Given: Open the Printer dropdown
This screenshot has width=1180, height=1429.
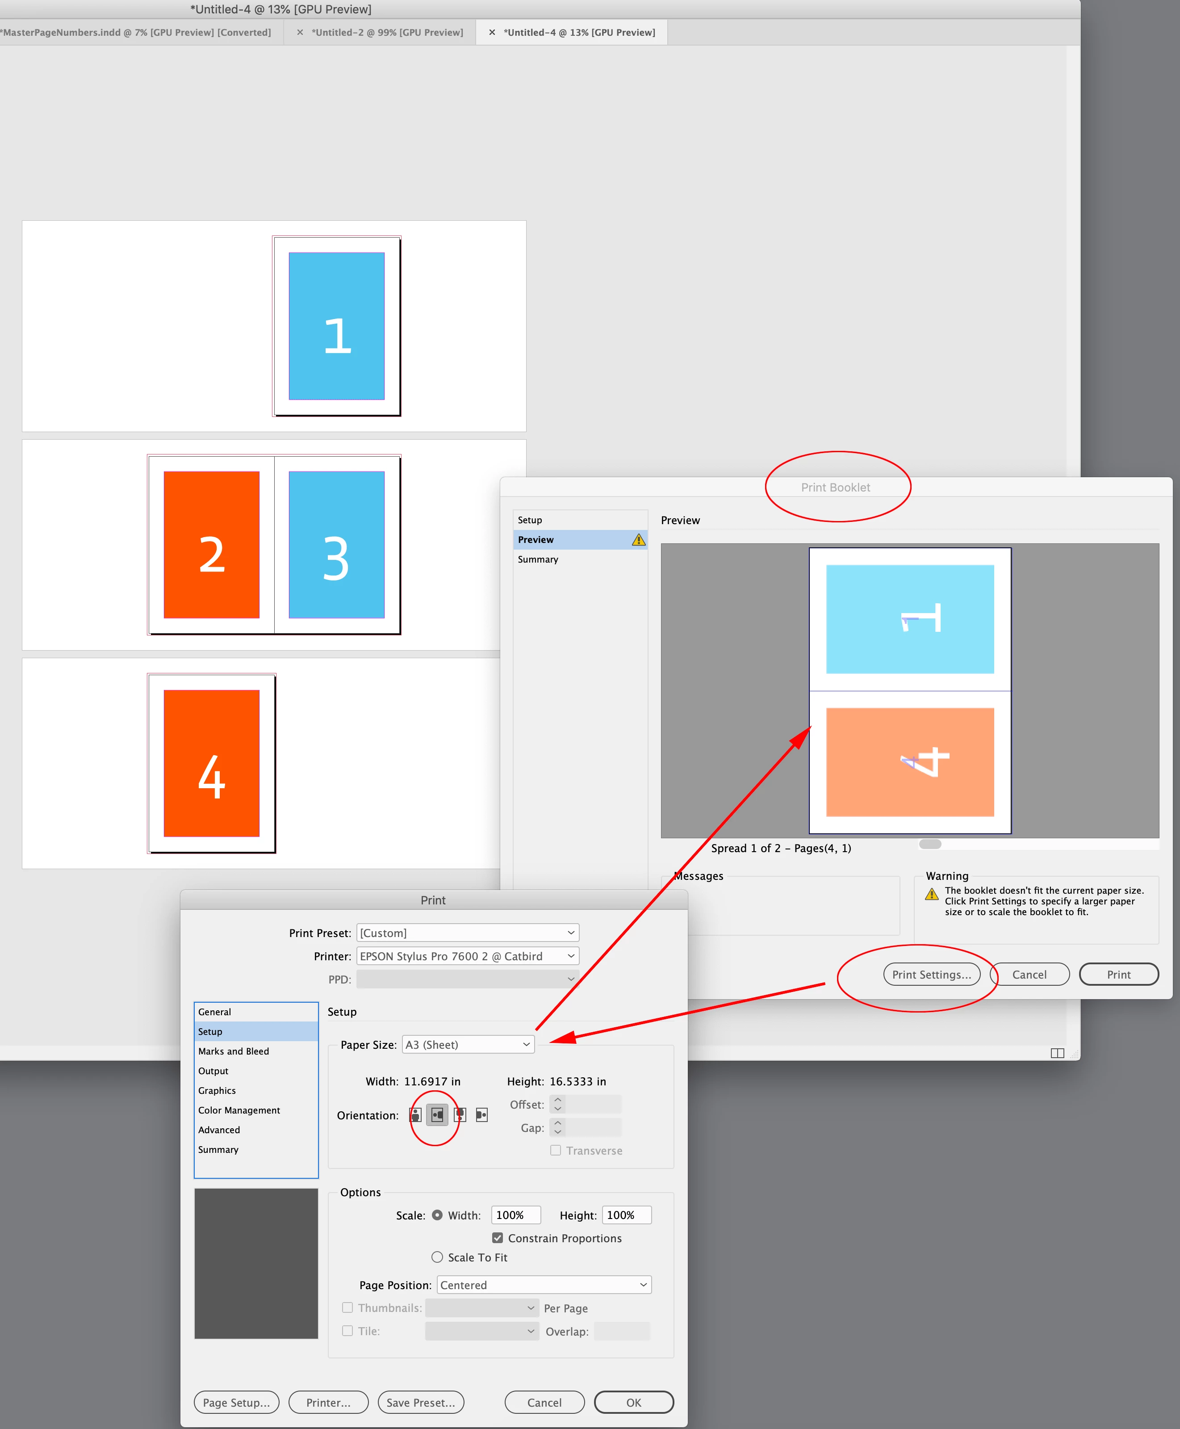Looking at the screenshot, I should [467, 956].
